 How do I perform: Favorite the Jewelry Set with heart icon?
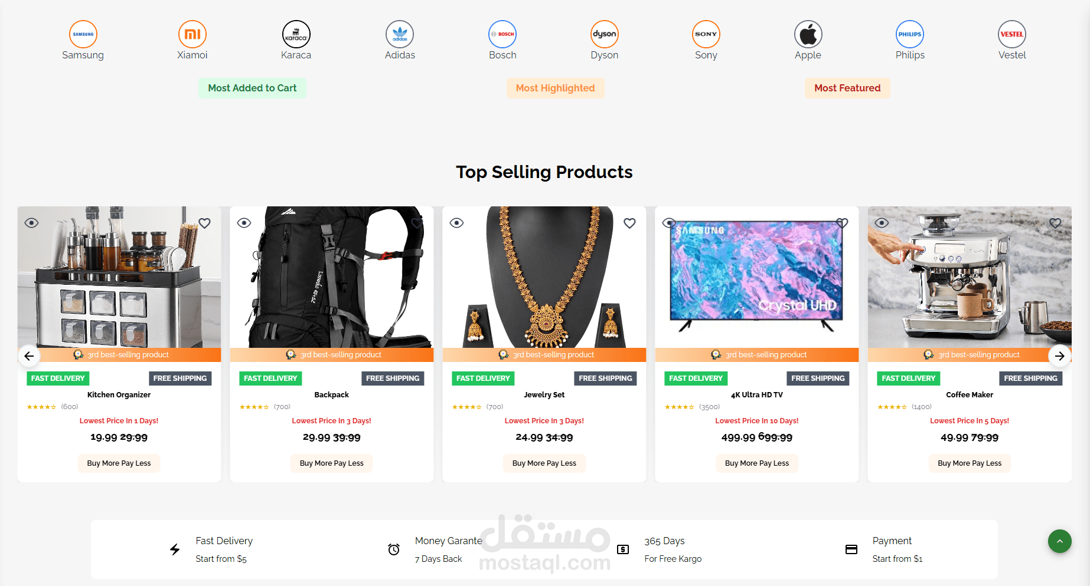(629, 223)
